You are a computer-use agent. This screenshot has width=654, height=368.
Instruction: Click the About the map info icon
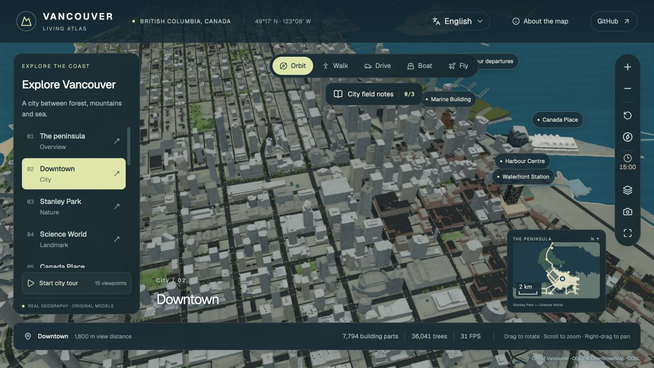pyautogui.click(x=516, y=21)
